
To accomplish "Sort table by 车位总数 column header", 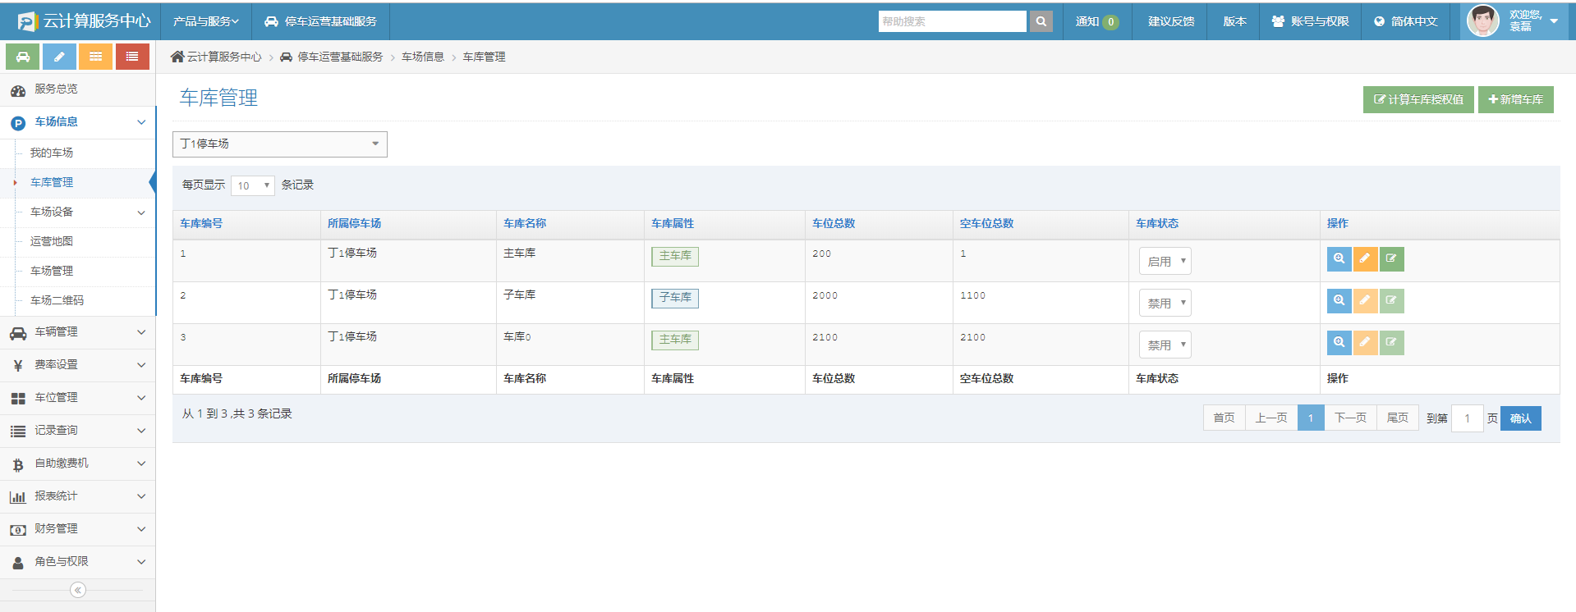I will click(x=834, y=223).
